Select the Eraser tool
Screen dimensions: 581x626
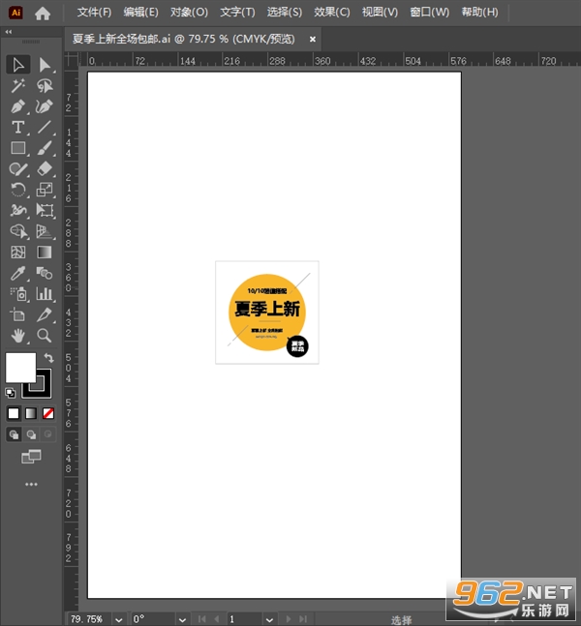click(x=45, y=169)
